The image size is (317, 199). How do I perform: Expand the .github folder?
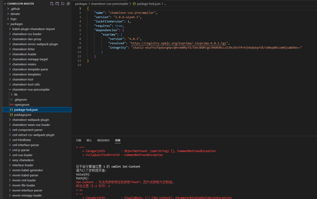[x=8, y=9]
